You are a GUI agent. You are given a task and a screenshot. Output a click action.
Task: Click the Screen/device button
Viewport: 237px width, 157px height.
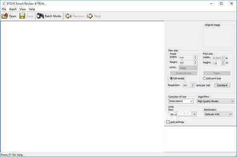coord(184,73)
